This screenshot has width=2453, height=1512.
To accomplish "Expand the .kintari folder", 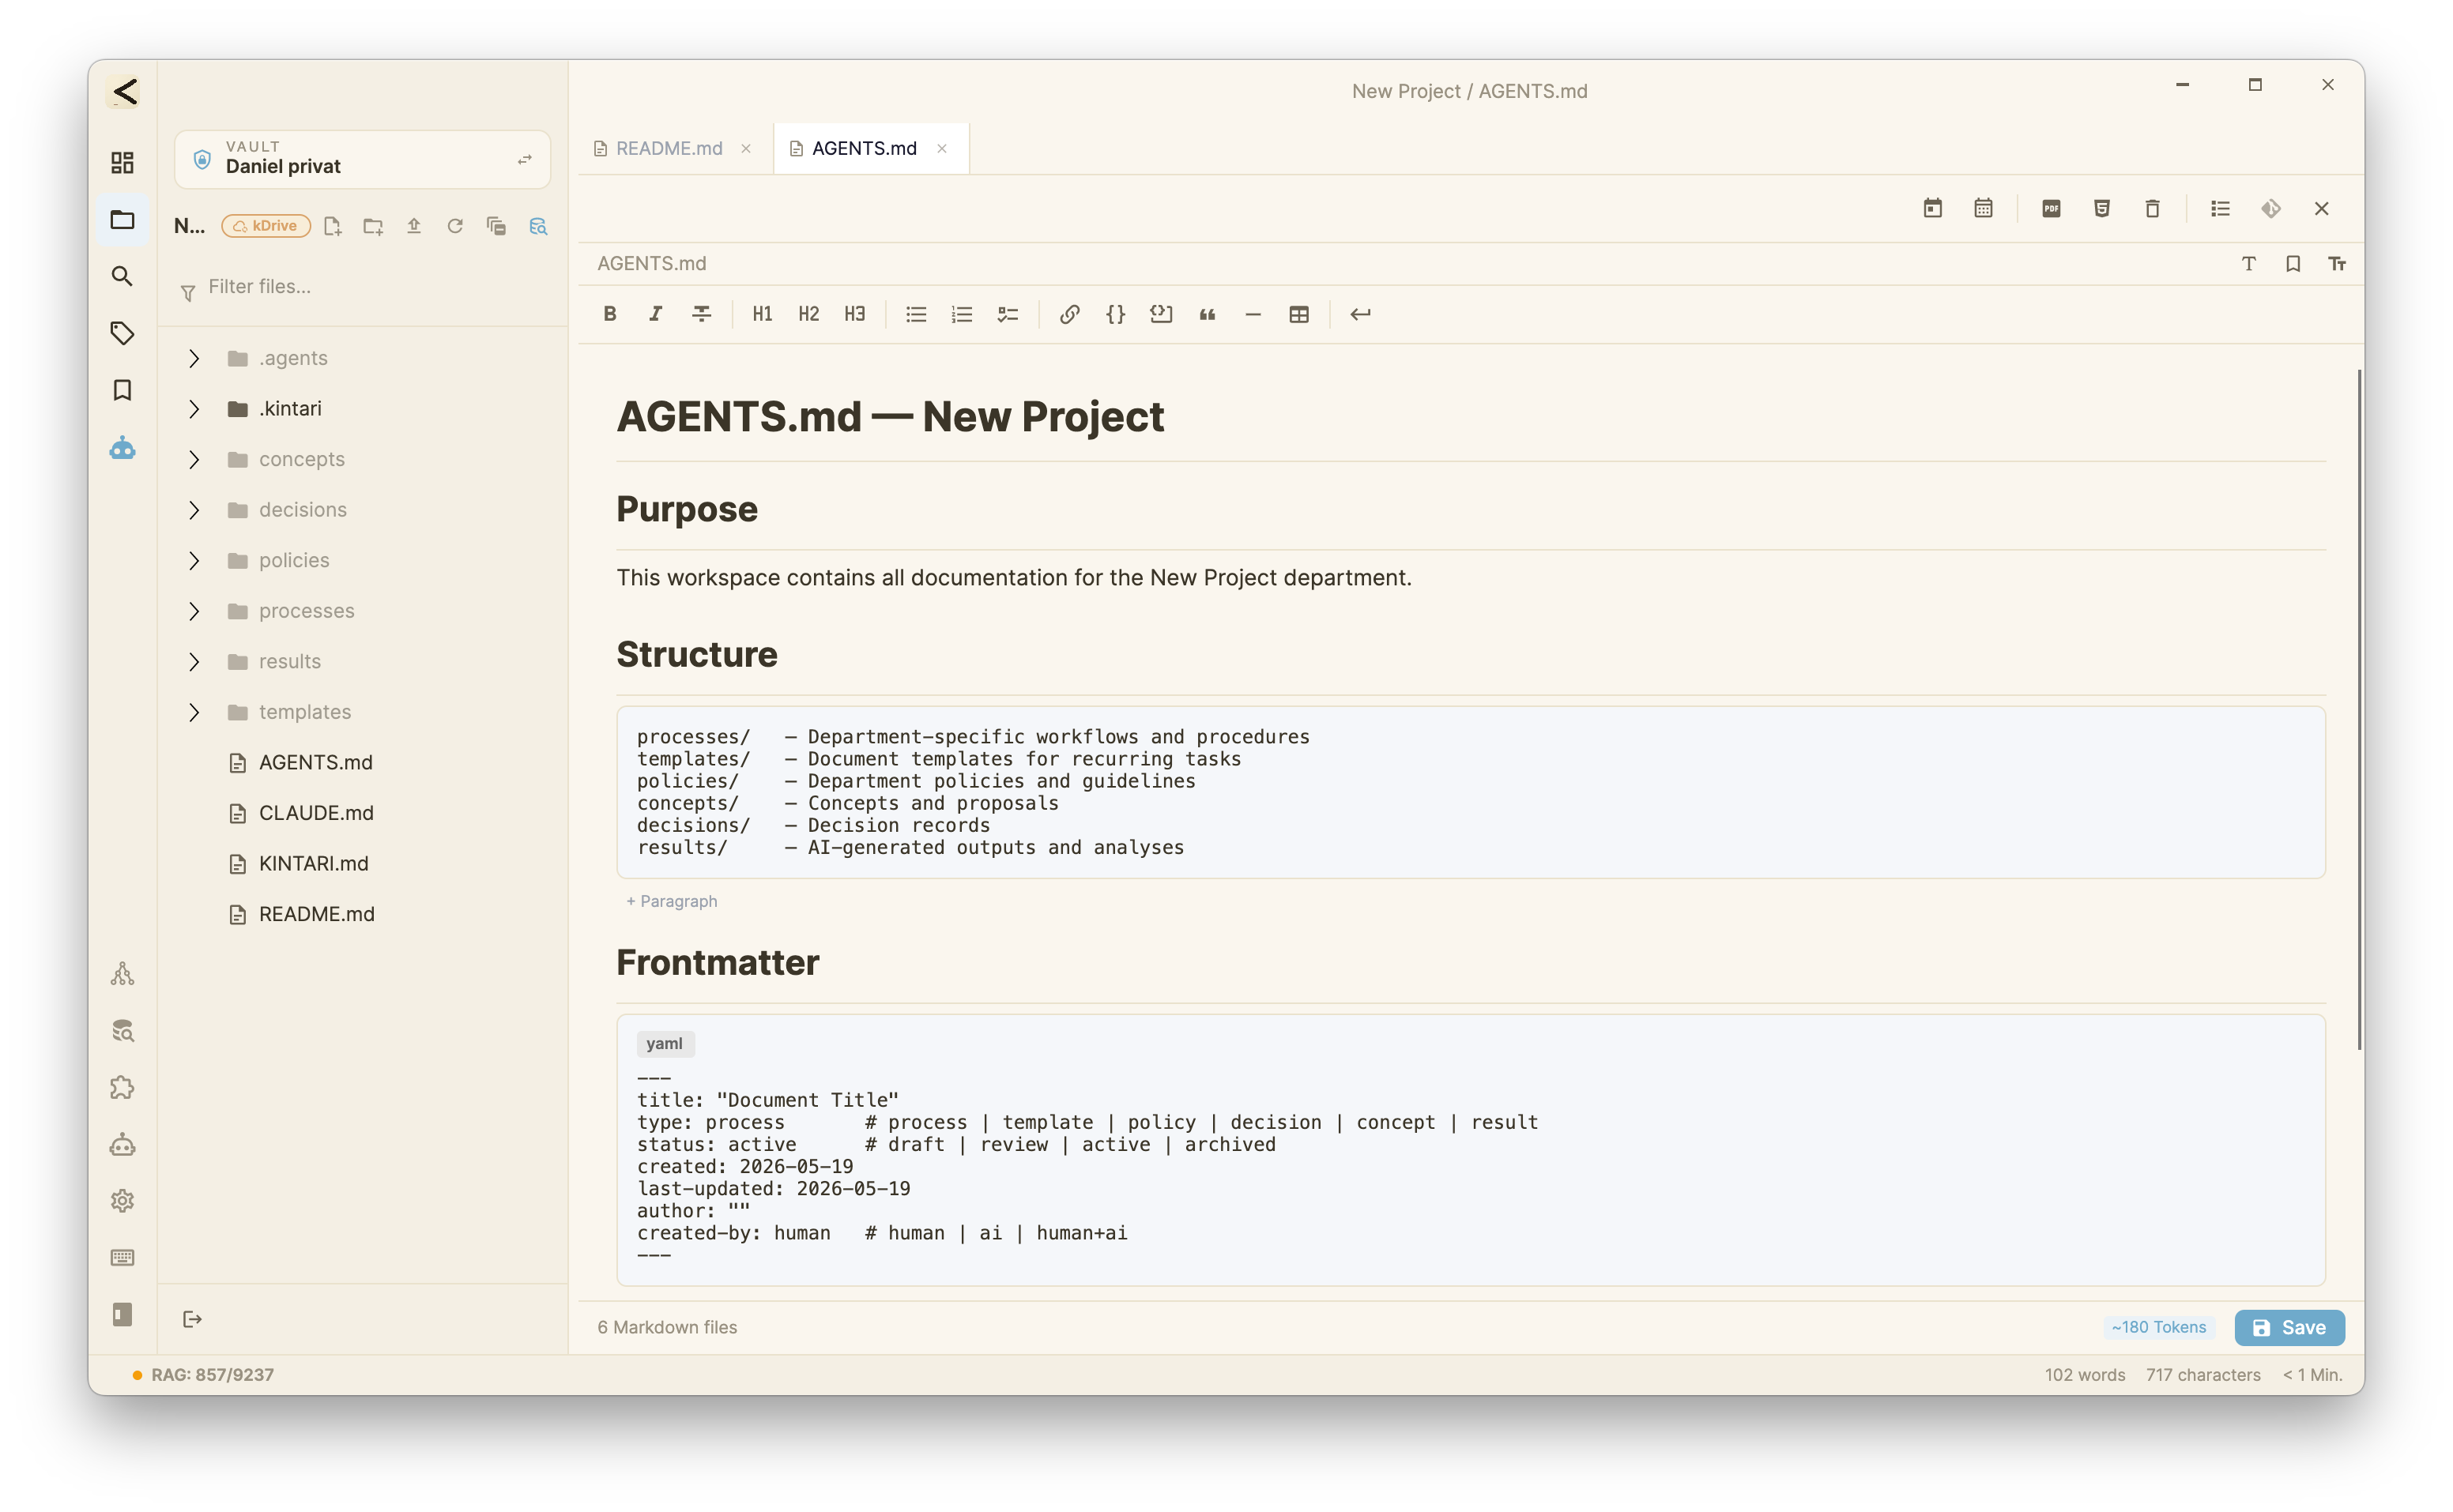I will click(x=194, y=409).
